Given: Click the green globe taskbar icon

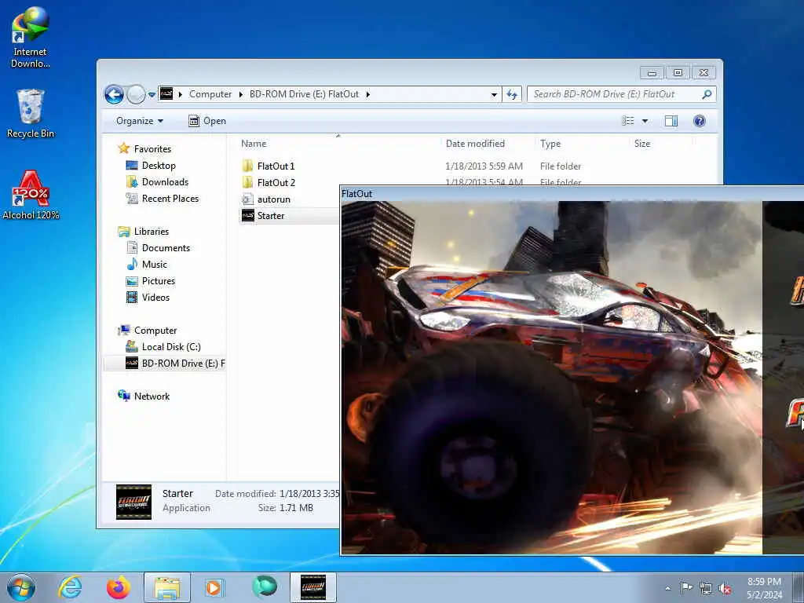Looking at the screenshot, I should (265, 587).
